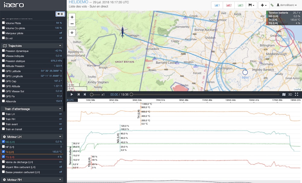Click the green link/share icon
The height and width of the screenshot is (183, 302).
pos(272,5)
